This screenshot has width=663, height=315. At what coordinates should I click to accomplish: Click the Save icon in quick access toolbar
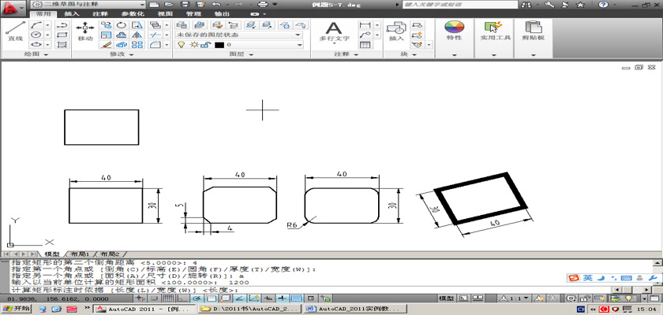pyautogui.click(x=185, y=5)
